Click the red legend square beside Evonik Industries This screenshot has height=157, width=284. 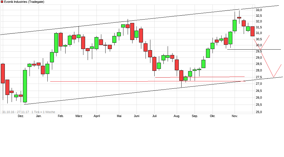[x=2, y=2]
